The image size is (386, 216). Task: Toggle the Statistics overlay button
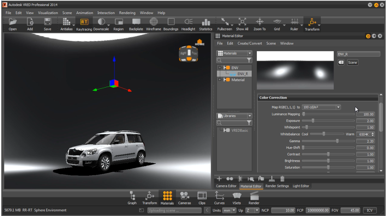click(206, 24)
